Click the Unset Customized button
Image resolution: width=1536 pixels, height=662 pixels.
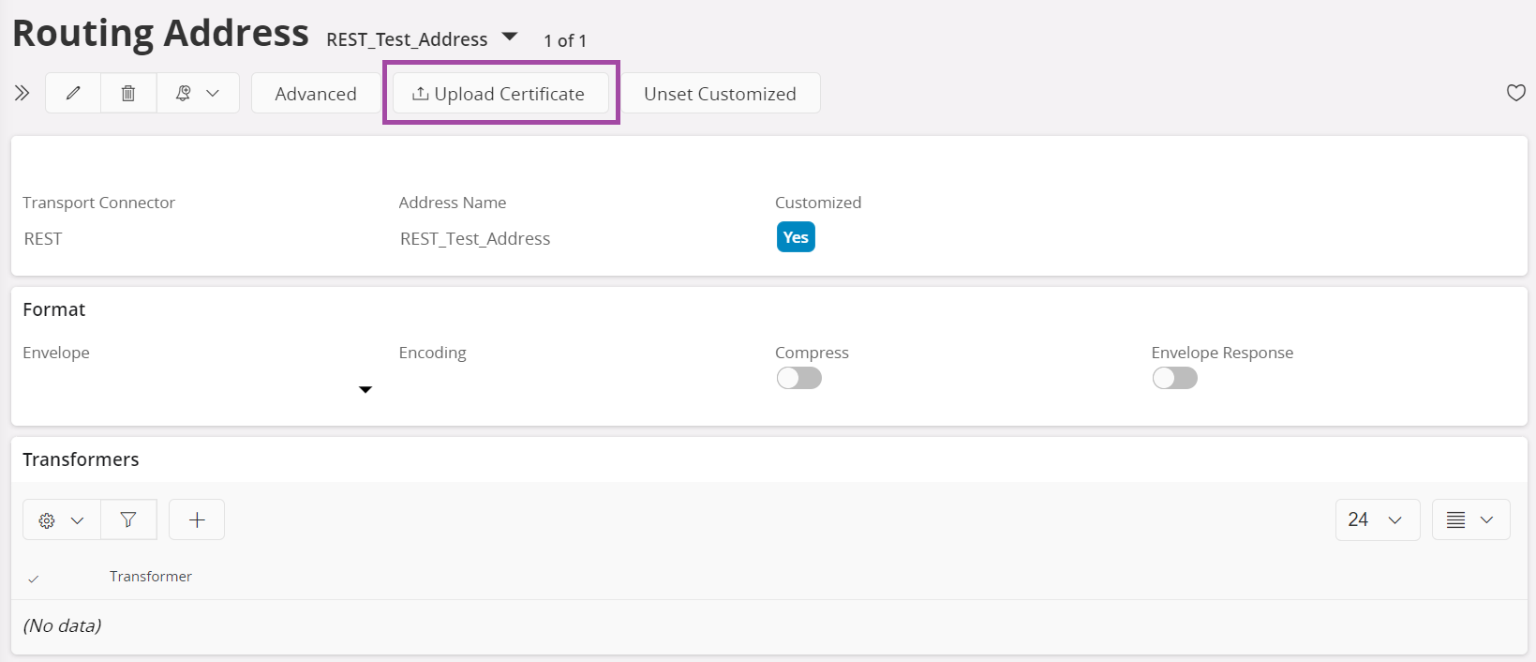tap(720, 93)
